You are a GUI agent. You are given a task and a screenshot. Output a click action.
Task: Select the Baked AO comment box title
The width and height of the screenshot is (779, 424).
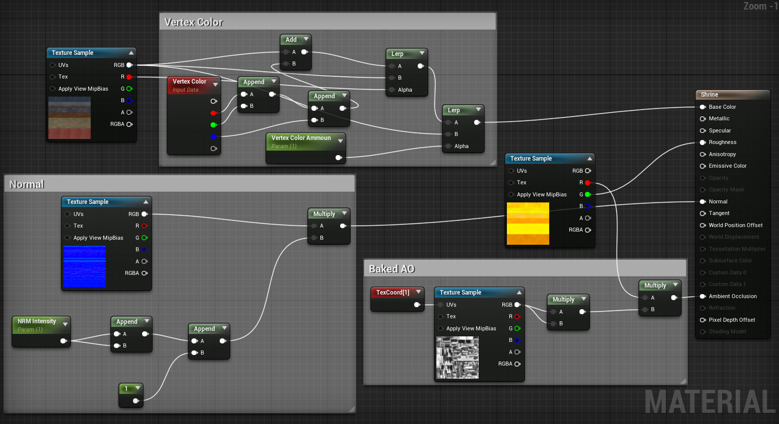pyautogui.click(x=392, y=269)
